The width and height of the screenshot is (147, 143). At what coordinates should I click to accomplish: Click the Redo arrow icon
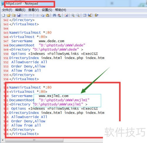click(x=31, y=15)
